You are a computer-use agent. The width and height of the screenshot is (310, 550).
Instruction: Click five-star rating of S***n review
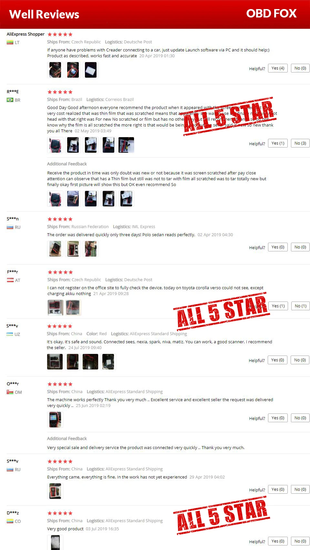[60, 219]
